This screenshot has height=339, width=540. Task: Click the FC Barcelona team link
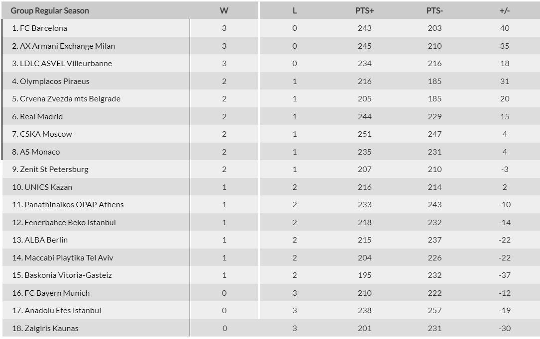[43, 28]
